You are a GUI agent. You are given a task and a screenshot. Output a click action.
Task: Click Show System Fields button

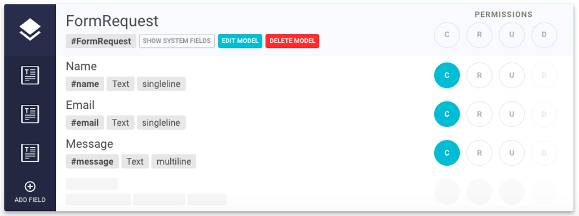177,41
